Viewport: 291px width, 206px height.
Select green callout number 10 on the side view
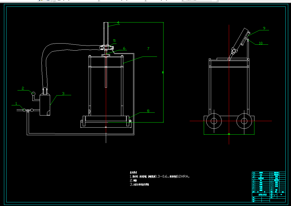pyautogui.click(x=261, y=43)
